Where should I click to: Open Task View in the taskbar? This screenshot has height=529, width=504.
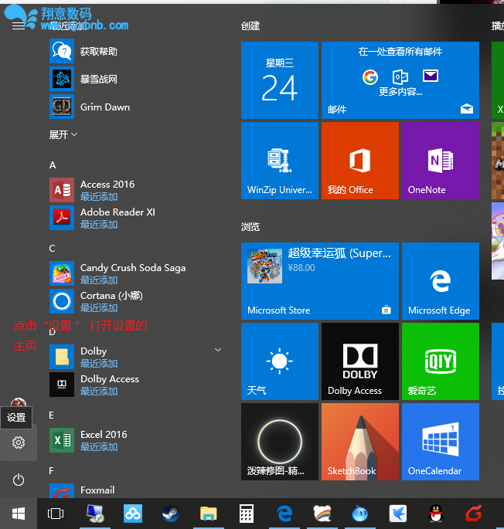tap(56, 514)
